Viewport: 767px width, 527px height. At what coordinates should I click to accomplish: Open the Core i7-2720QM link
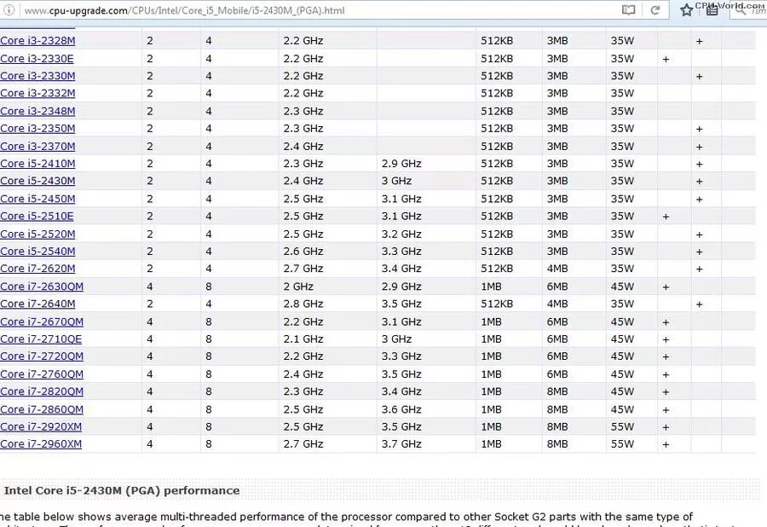click(42, 356)
